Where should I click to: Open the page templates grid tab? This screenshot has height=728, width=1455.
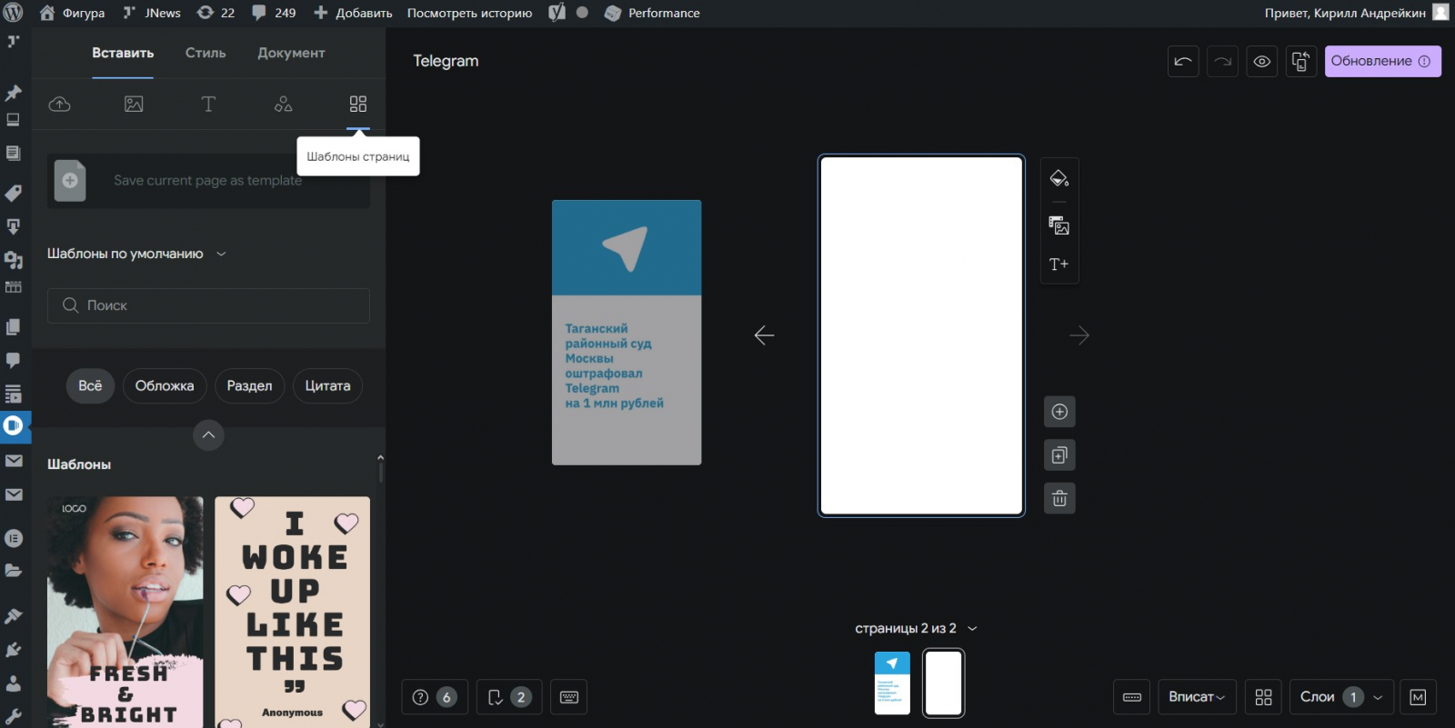coord(358,104)
